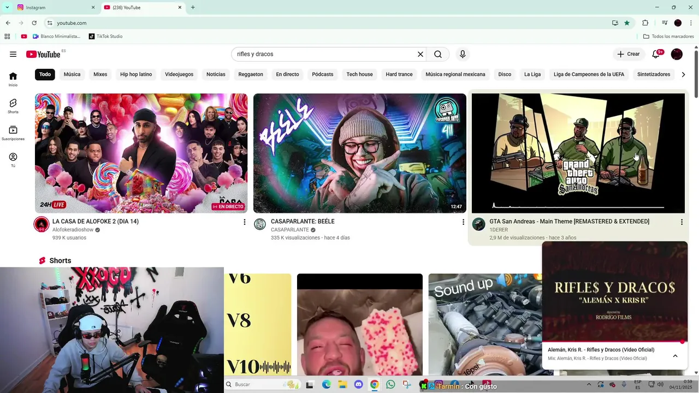This screenshot has width=699, height=393.
Task: Go to YouTube home via logo
Action: tap(43, 54)
